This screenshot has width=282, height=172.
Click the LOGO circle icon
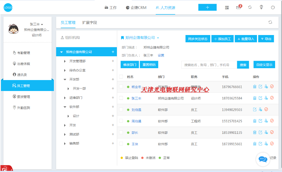[8, 8]
